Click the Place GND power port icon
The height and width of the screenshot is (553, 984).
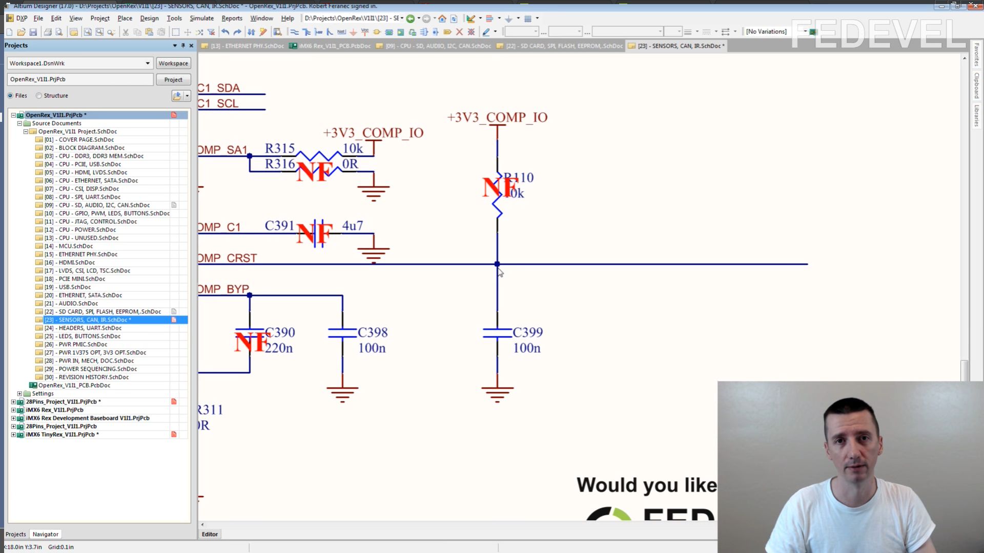point(353,32)
